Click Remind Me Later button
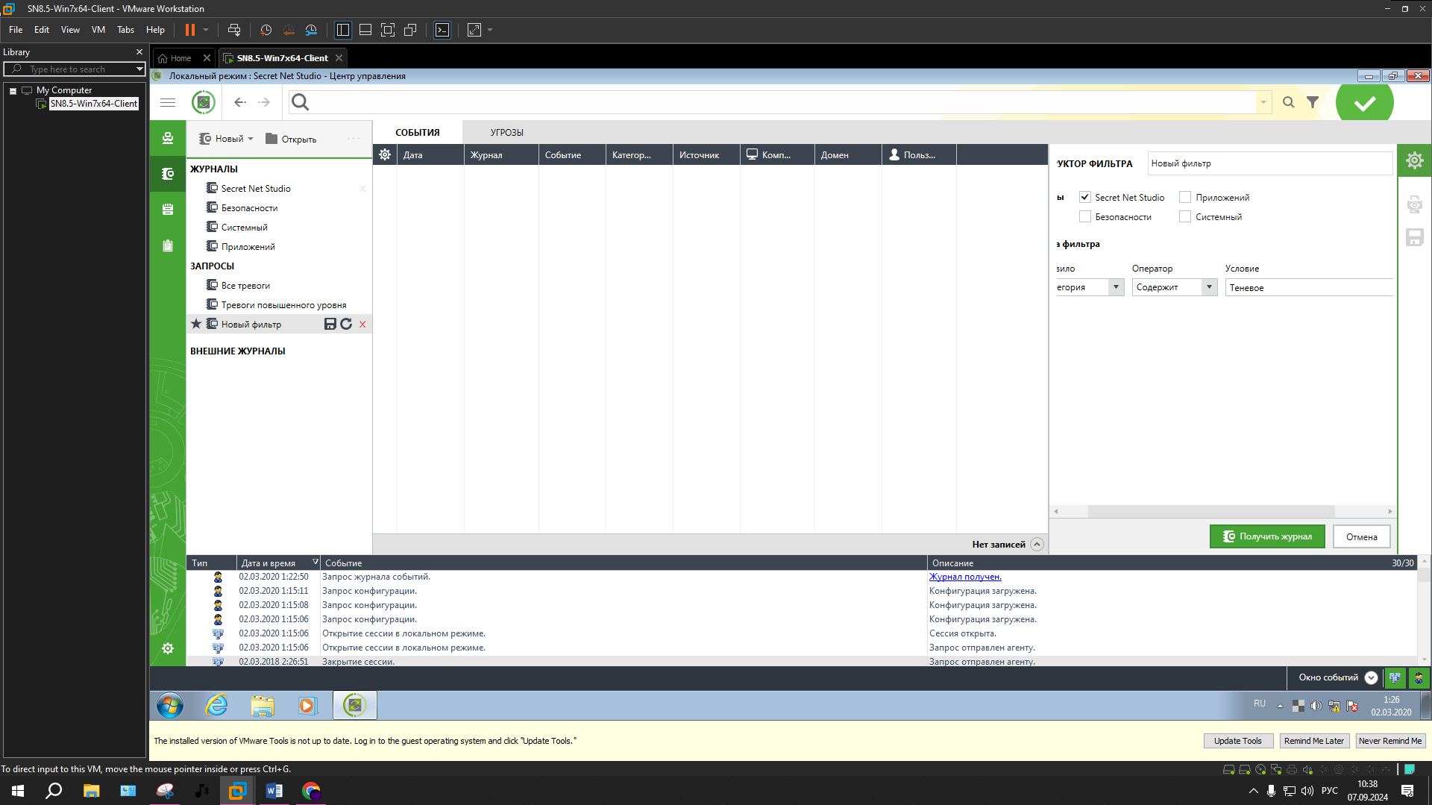Viewport: 1432px width, 805px height. point(1314,741)
